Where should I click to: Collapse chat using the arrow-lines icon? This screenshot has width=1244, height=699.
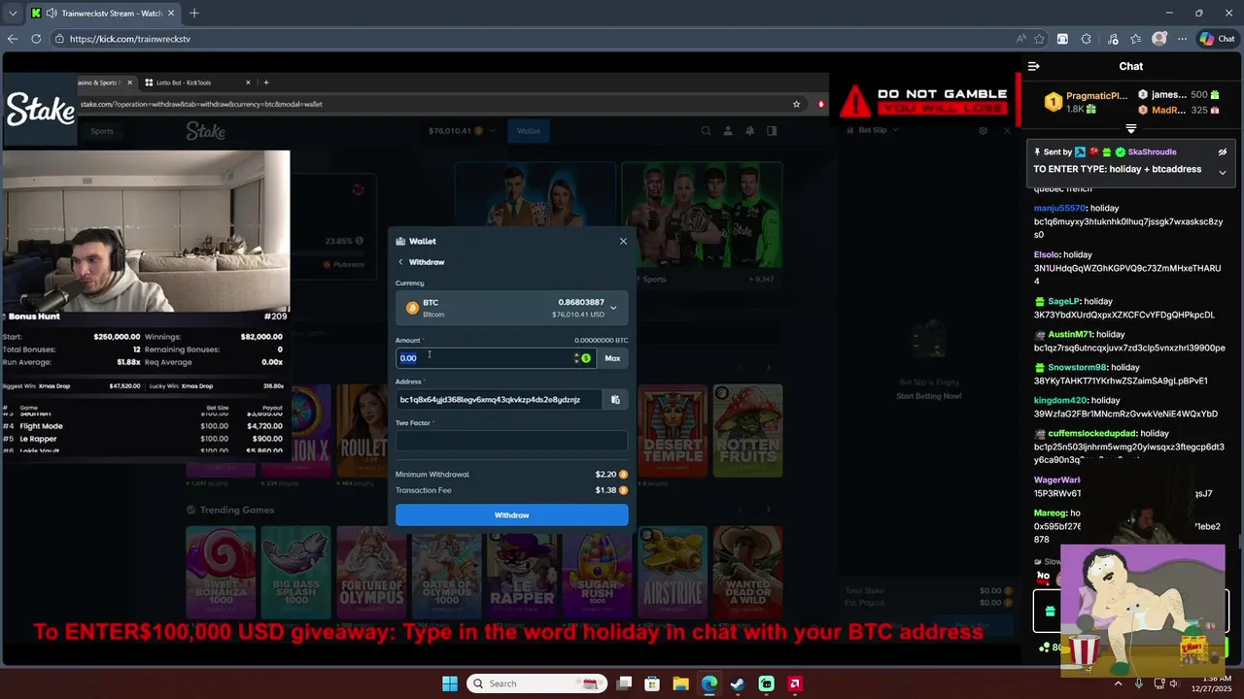[x=1034, y=66]
